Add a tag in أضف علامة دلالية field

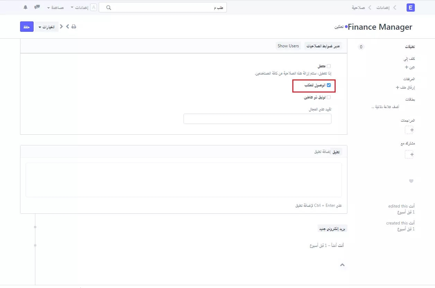point(385,107)
